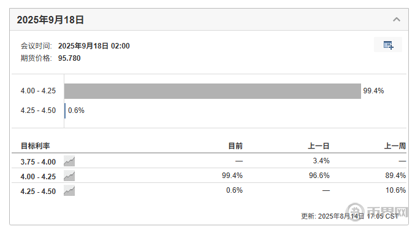Image resolution: width=415 pixels, height=229 pixels.
Task: Click the gray 99.4% probability bar
Action: (x=213, y=91)
